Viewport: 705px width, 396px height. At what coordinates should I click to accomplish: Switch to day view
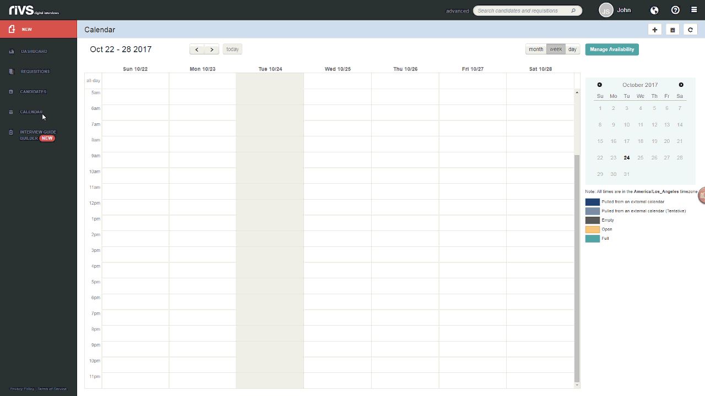[x=573, y=50]
